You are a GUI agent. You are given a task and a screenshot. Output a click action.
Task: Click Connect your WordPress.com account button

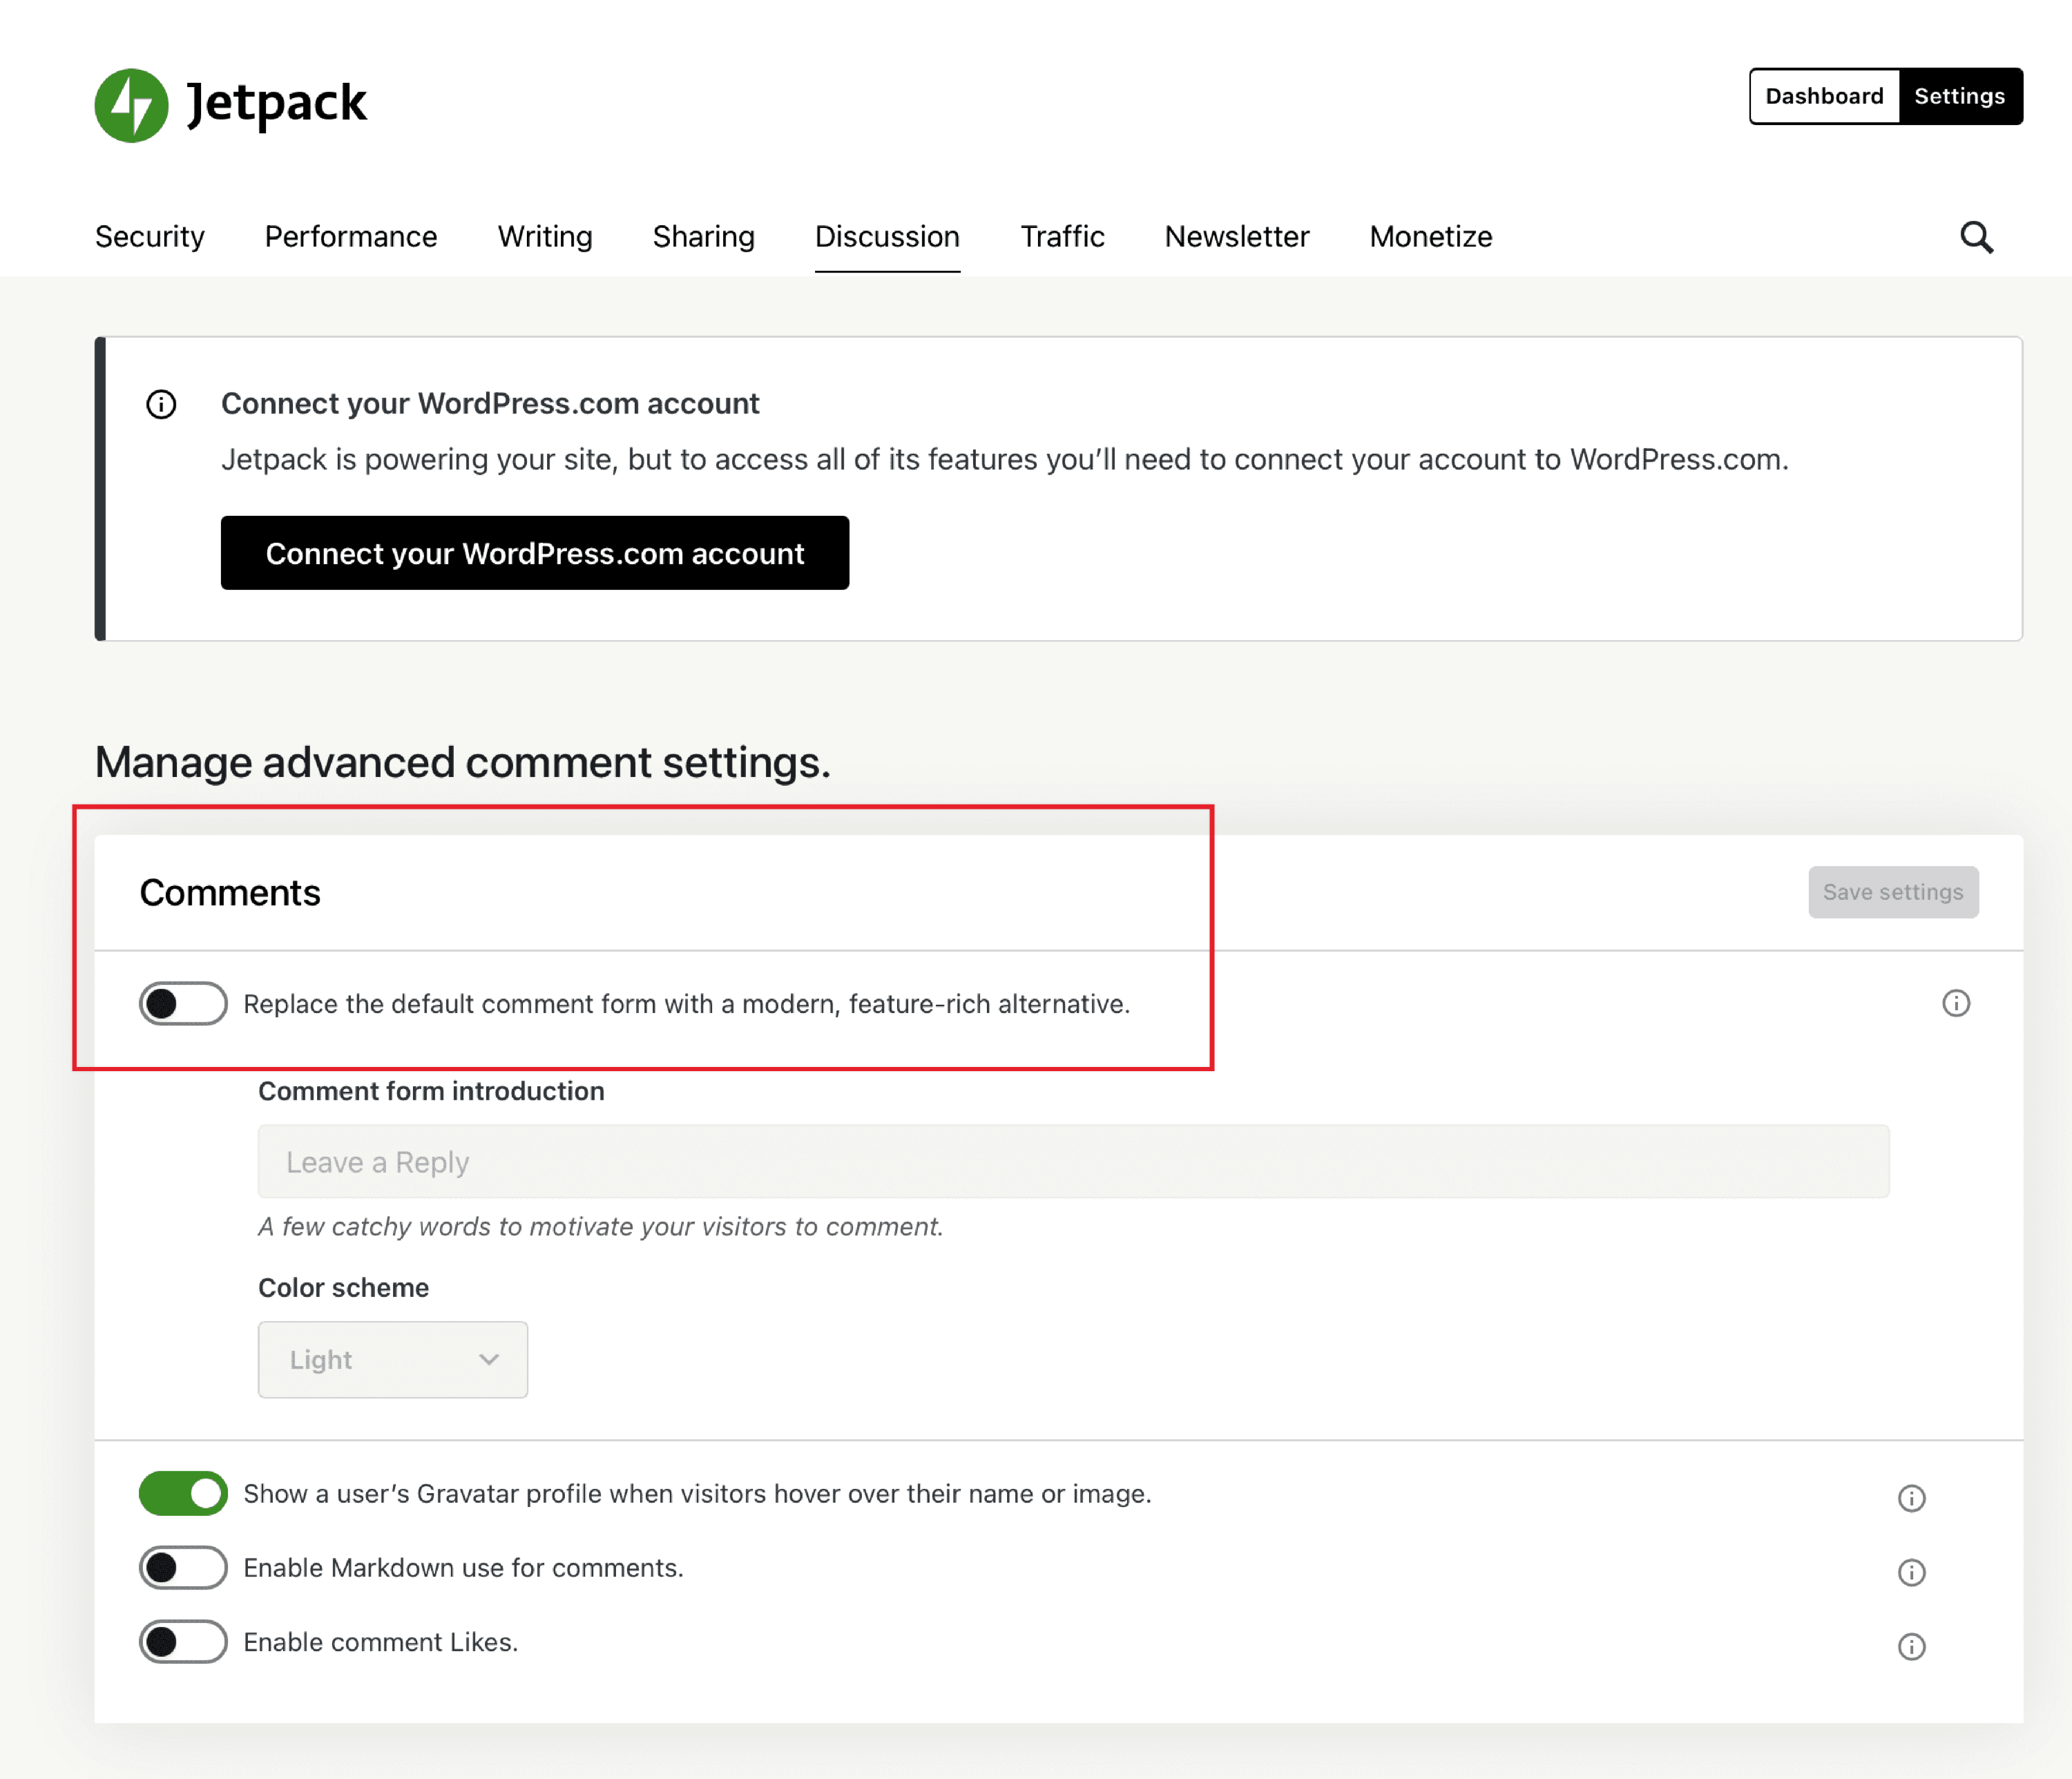click(534, 553)
